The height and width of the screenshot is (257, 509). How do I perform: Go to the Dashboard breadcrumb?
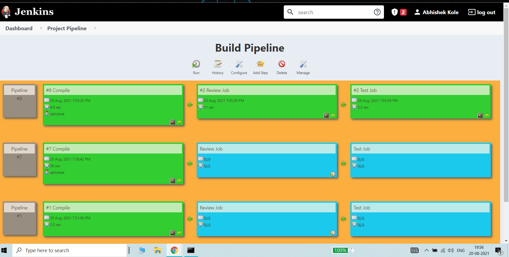pyautogui.click(x=19, y=28)
